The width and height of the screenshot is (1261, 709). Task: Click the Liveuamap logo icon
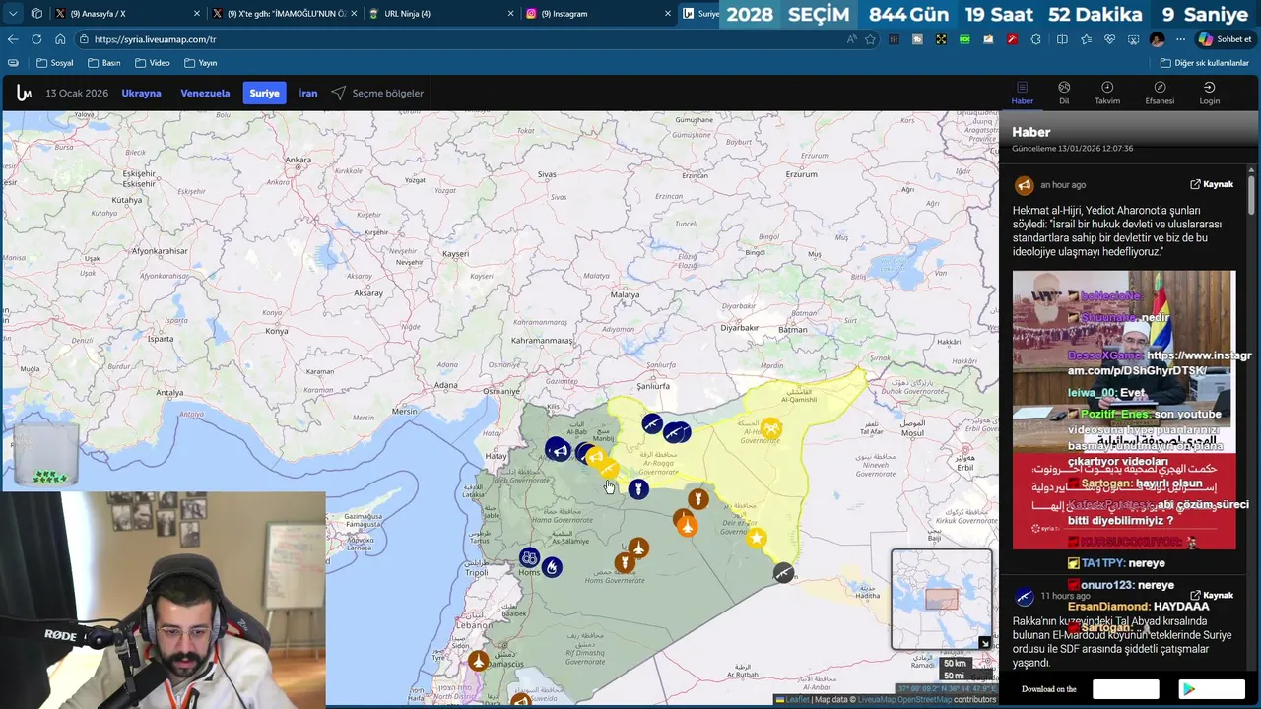coord(24,94)
